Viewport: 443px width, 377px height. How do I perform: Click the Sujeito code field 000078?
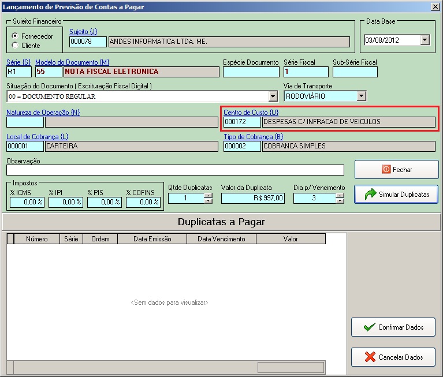click(x=88, y=42)
